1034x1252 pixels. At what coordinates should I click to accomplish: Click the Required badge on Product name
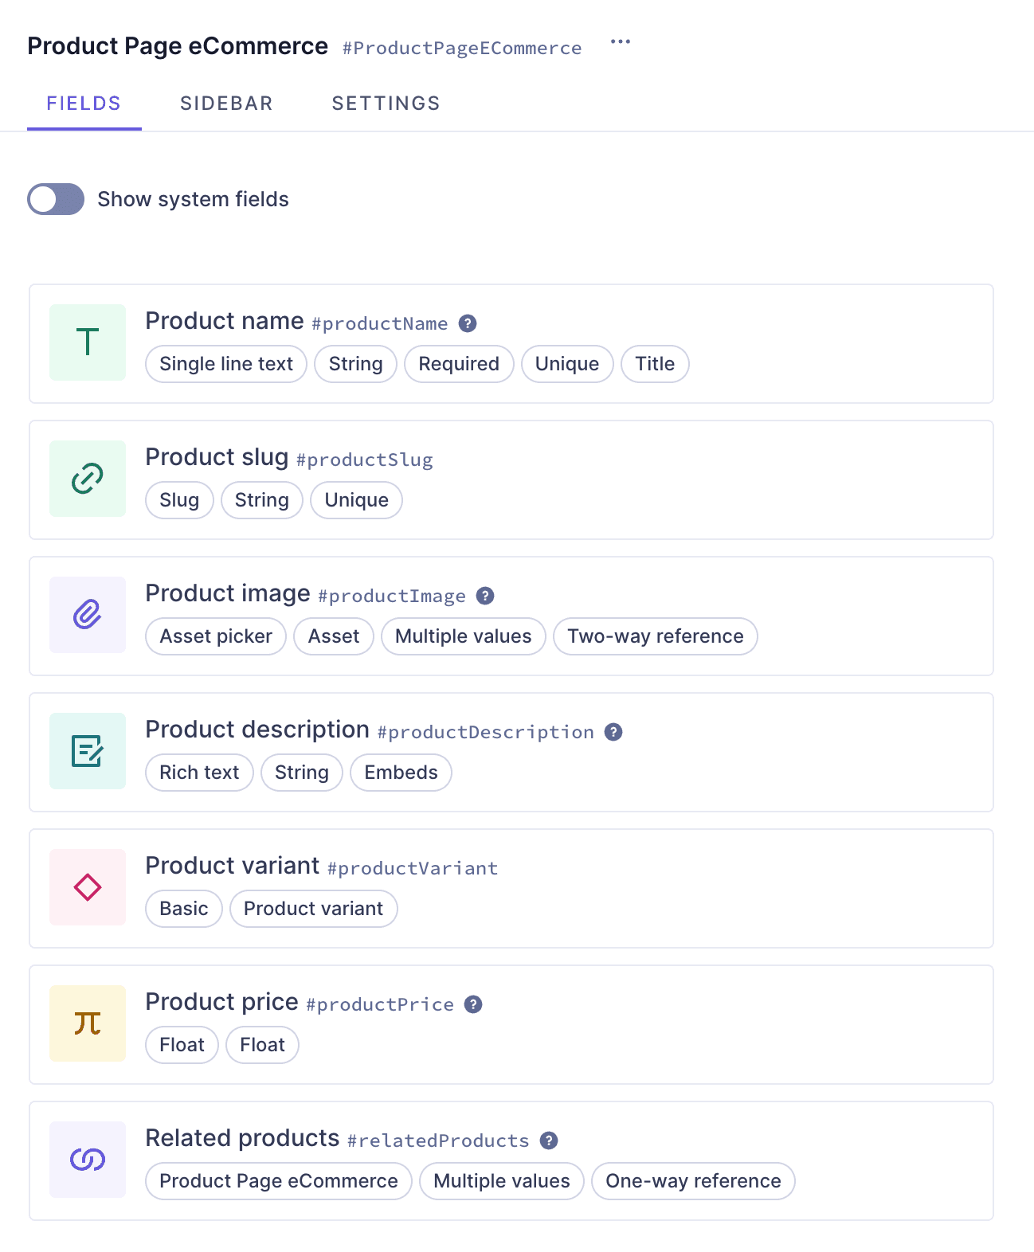click(x=459, y=364)
